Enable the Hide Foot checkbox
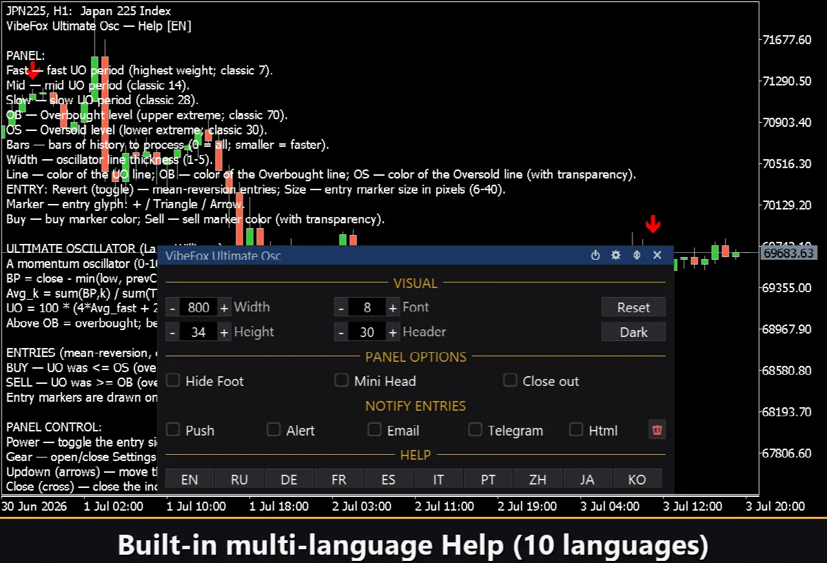Viewport: 827px width, 563px height. click(x=173, y=380)
